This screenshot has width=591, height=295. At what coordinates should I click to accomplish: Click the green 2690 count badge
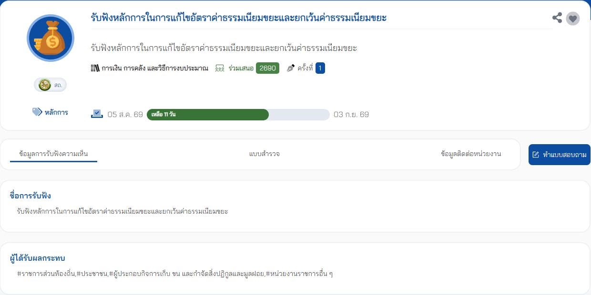pos(267,68)
